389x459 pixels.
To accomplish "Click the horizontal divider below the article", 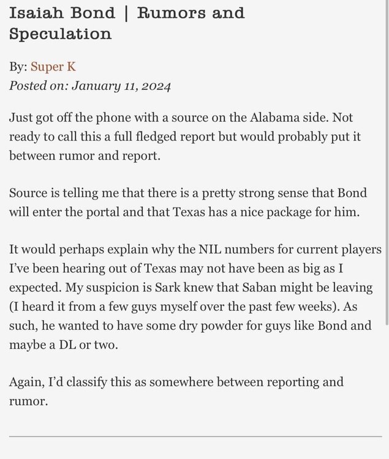I will click(194, 437).
